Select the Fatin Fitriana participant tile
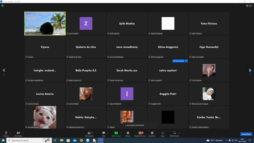This screenshot has width=254, height=143. click(209, 23)
